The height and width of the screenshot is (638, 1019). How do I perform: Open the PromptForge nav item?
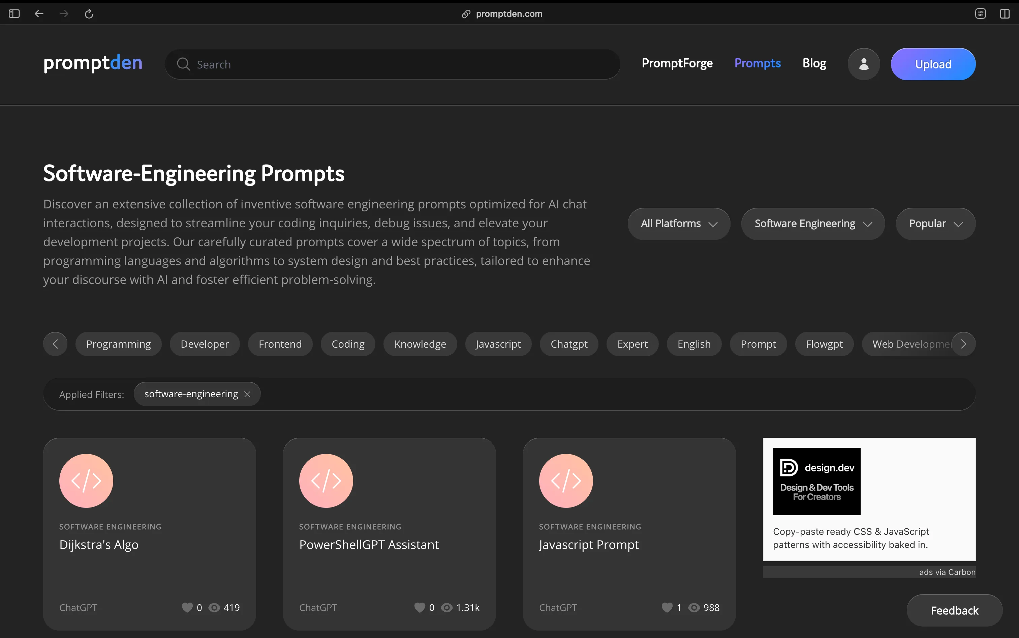pos(677,63)
